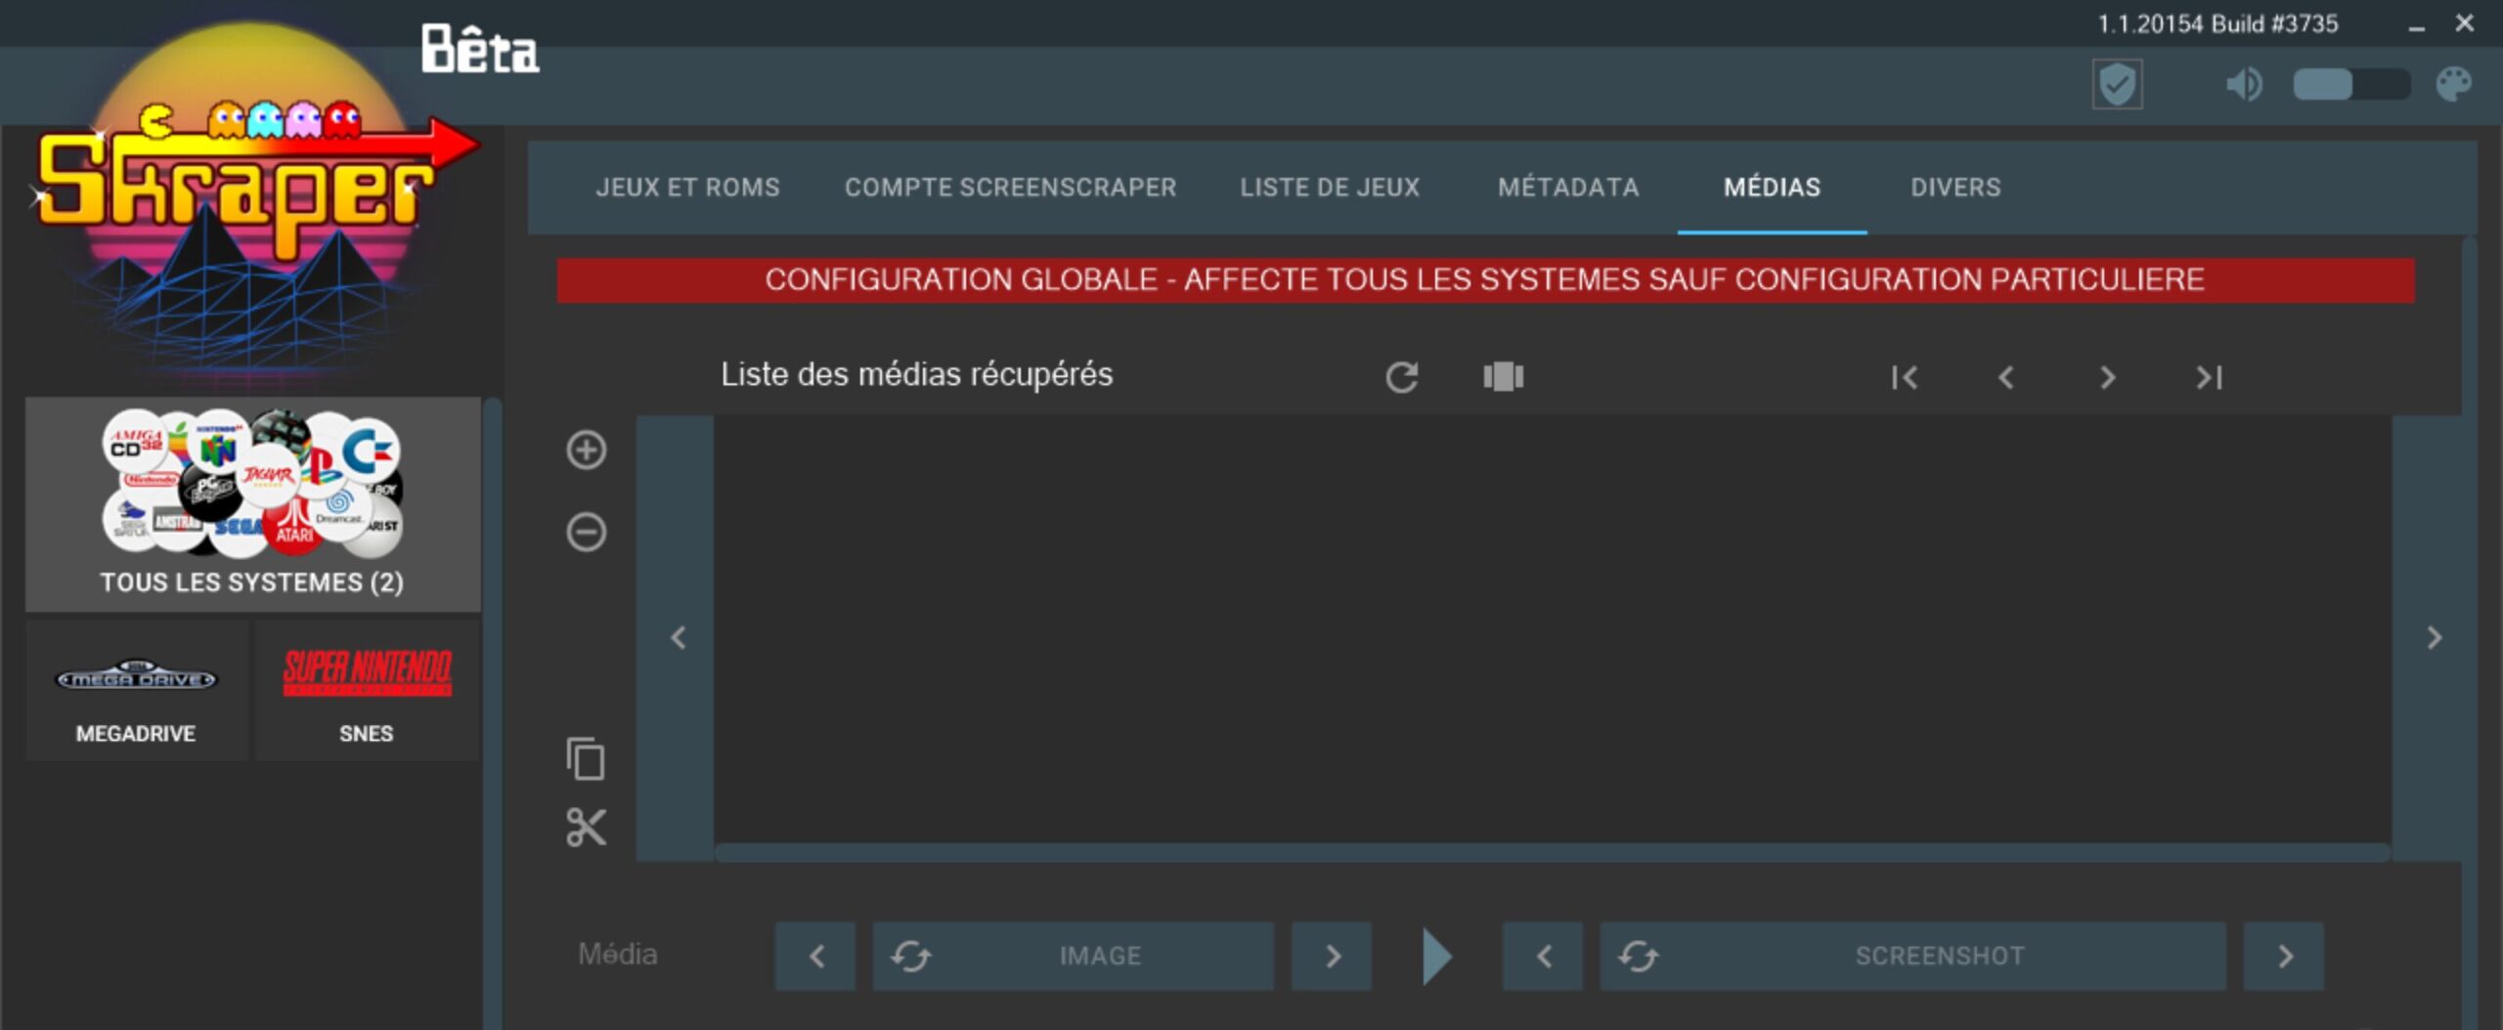Jump to first media in list
The height and width of the screenshot is (1030, 2503).
coord(1904,377)
